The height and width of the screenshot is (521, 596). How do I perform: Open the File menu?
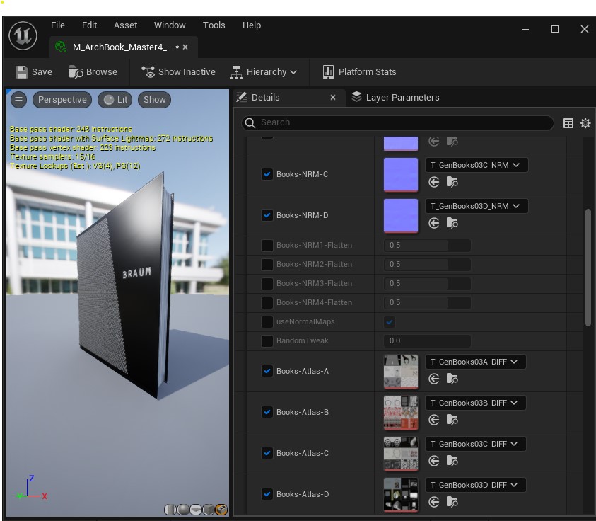pos(58,25)
